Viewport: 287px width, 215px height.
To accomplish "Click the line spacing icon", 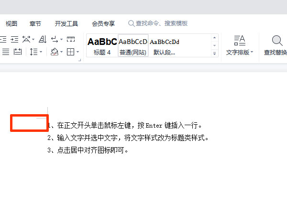I will 33,52.
